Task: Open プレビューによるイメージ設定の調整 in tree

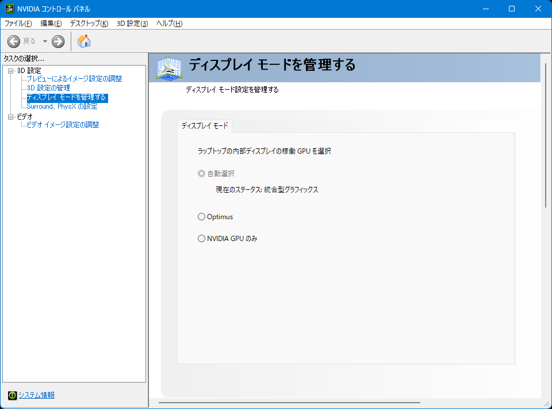Action: [74, 79]
